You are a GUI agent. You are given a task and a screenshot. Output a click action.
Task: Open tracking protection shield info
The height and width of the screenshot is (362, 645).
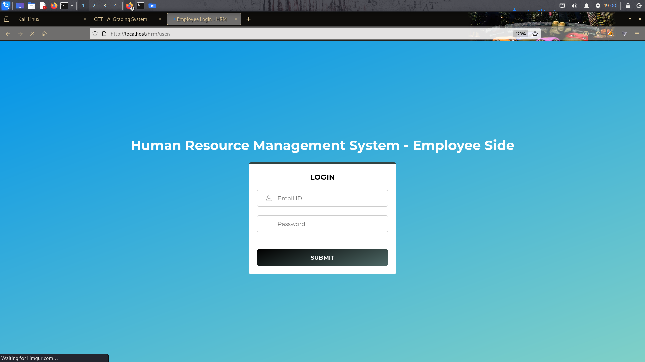coord(95,34)
